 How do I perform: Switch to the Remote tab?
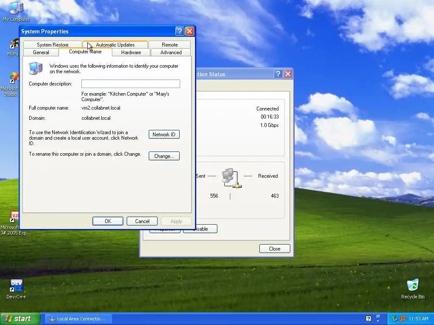[170, 45]
